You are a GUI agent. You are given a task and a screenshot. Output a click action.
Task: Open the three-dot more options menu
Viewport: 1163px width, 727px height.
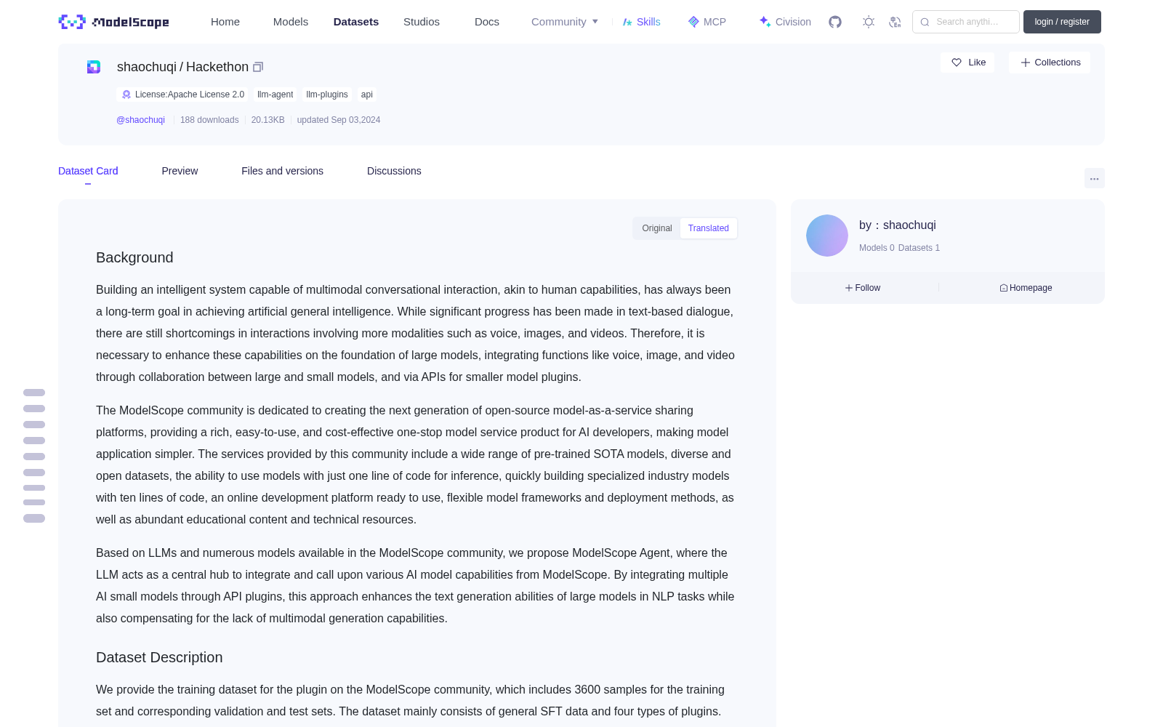click(x=1094, y=178)
